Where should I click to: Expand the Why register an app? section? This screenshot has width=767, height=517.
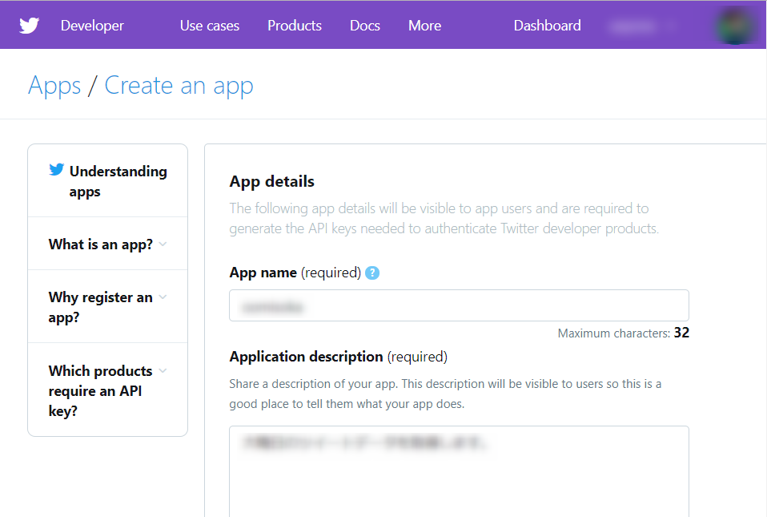[x=107, y=307]
